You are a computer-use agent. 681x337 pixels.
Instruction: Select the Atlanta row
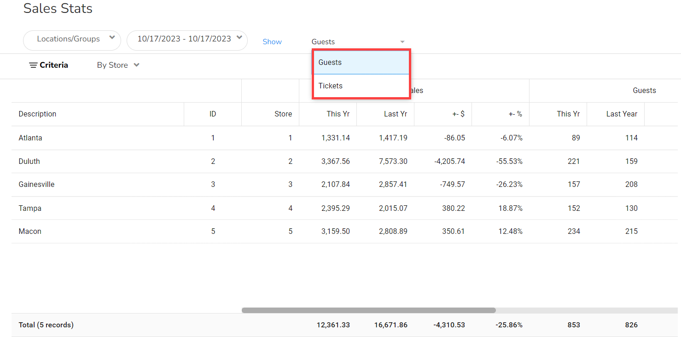tap(30, 138)
